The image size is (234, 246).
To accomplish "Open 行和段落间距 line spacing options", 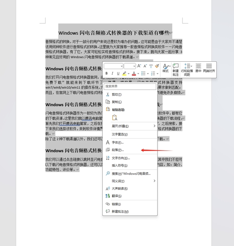I will point(187,70).
